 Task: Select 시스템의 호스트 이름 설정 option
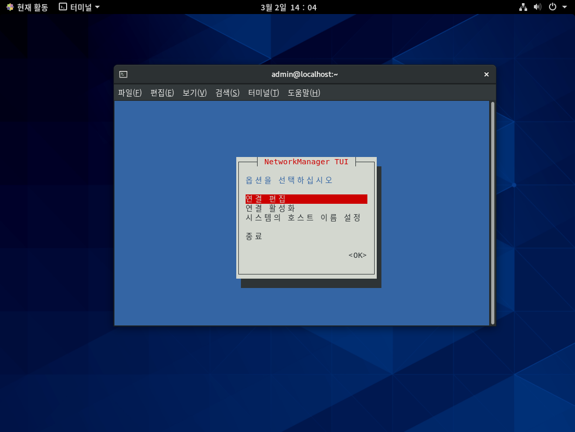(303, 218)
